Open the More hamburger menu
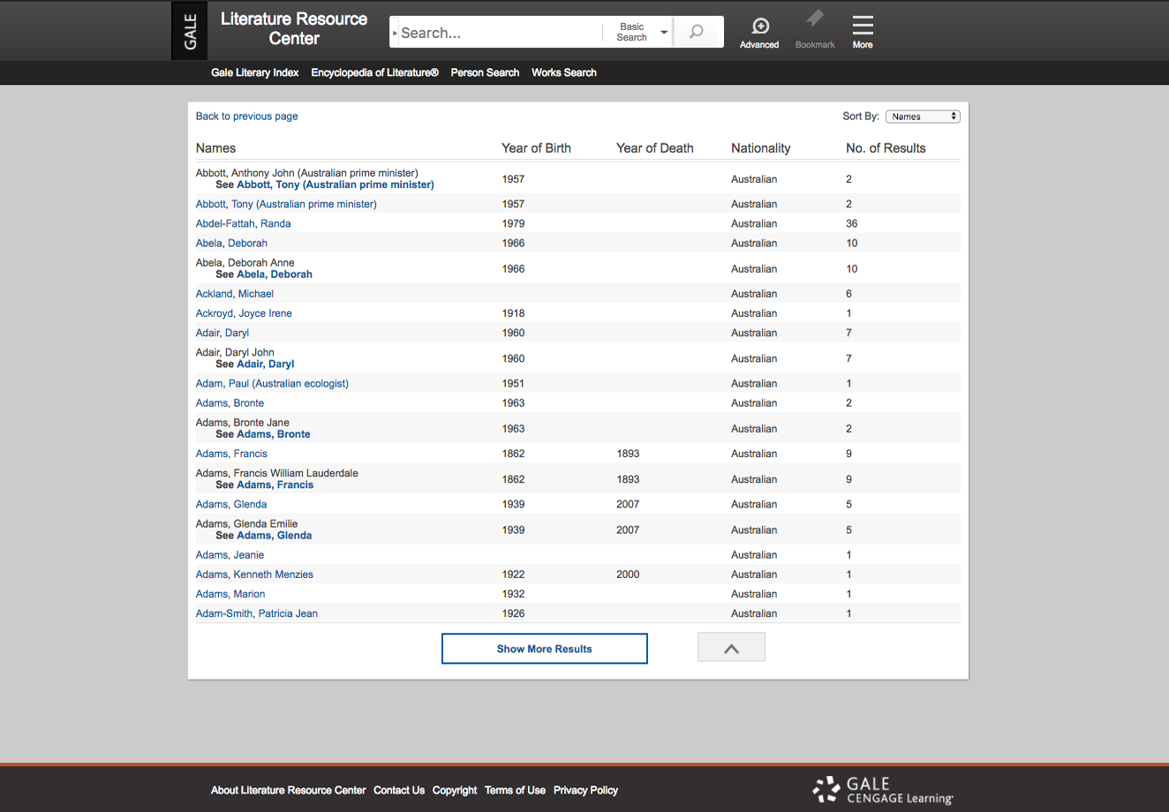The height and width of the screenshot is (812, 1169). click(863, 33)
